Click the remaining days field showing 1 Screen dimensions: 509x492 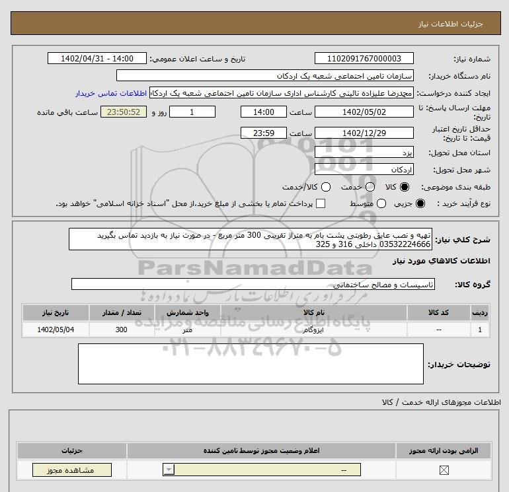192,112
